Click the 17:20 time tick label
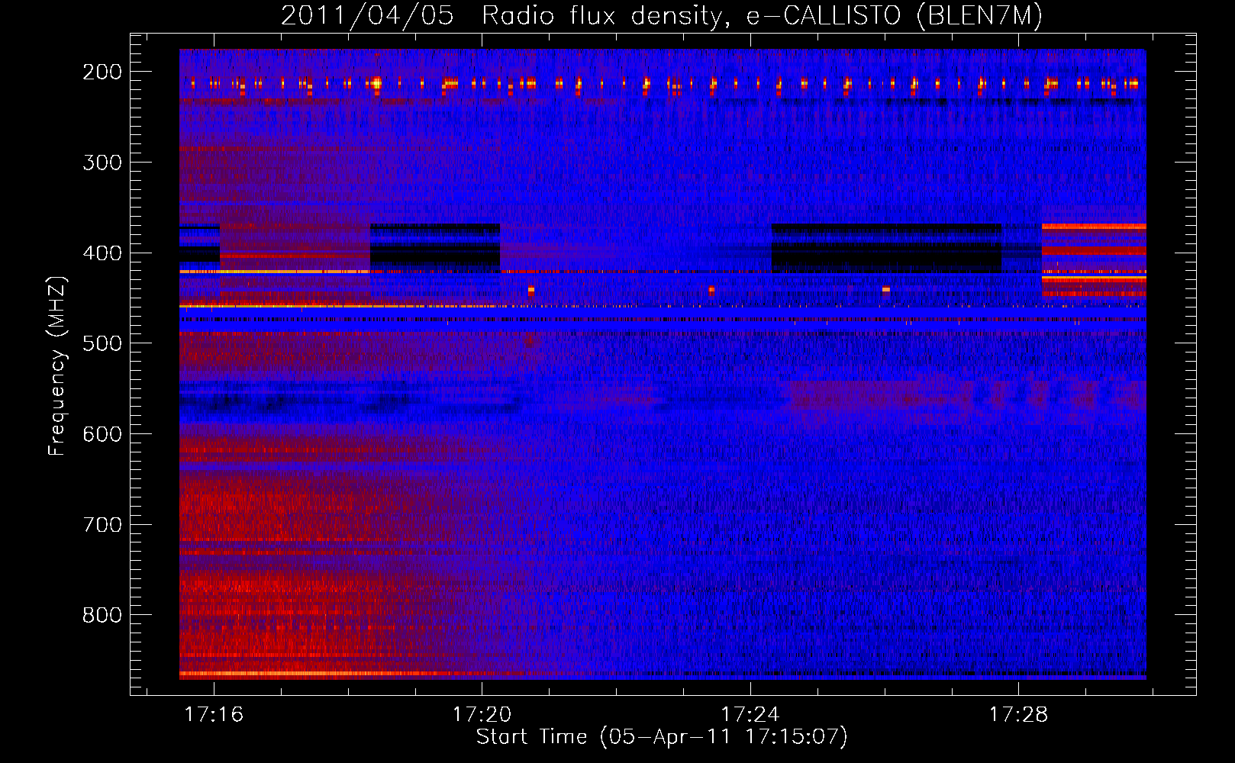1235x763 pixels. click(x=482, y=715)
